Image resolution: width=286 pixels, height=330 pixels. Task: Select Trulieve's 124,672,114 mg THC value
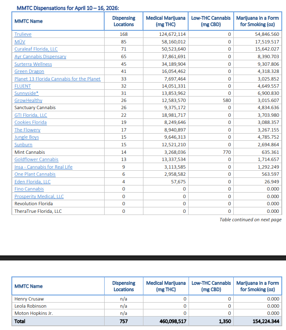coord(172,34)
